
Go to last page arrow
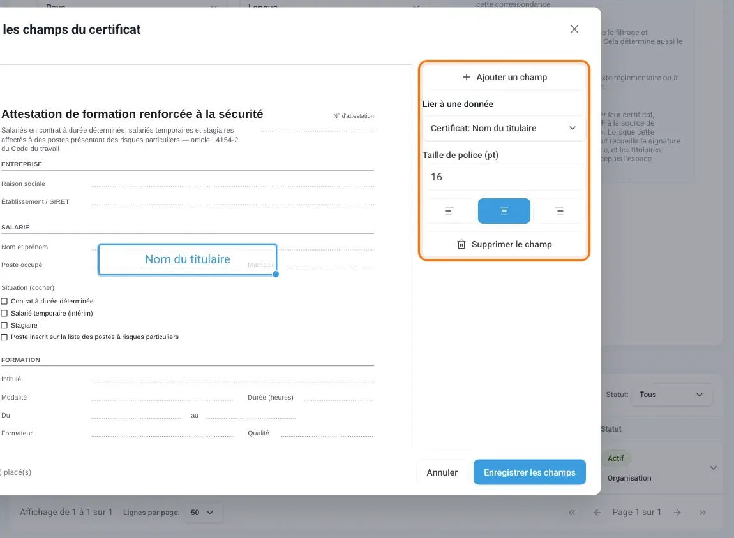pos(703,513)
